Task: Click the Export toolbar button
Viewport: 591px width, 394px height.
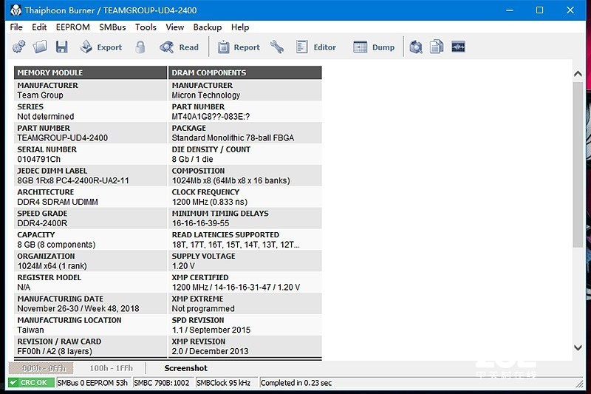Action: [101, 47]
